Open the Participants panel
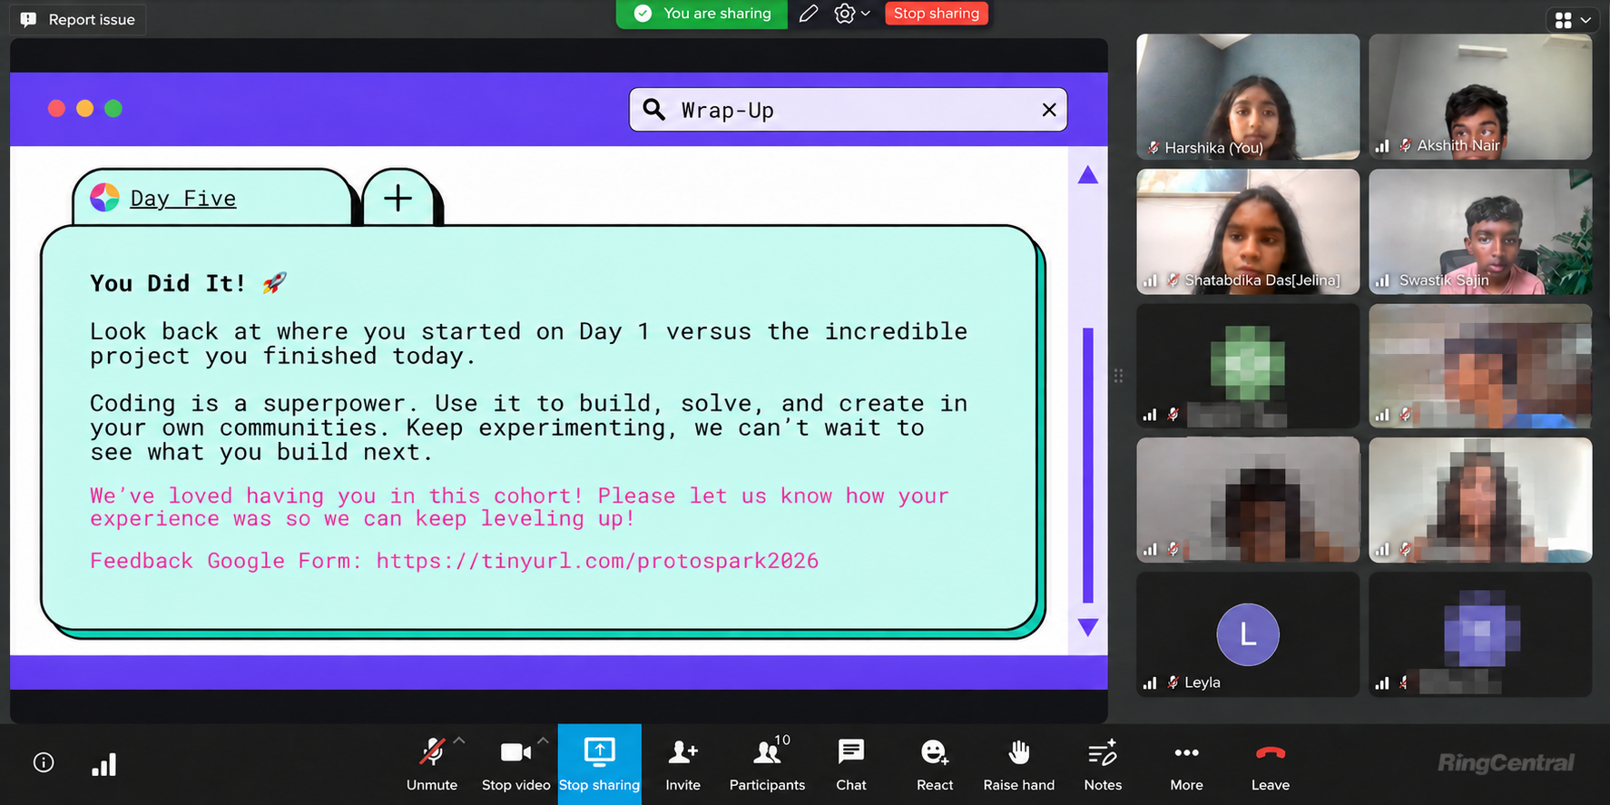Image resolution: width=1610 pixels, height=805 pixels. (767, 764)
